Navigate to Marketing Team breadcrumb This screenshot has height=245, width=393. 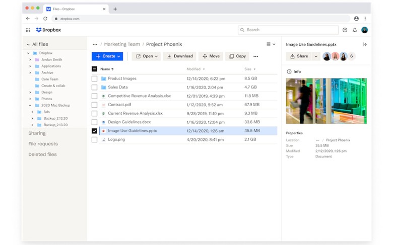[x=122, y=44]
